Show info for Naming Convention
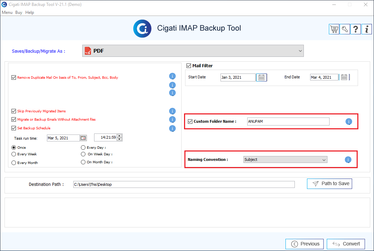Screen dimensions: 374x251 coord(348,160)
